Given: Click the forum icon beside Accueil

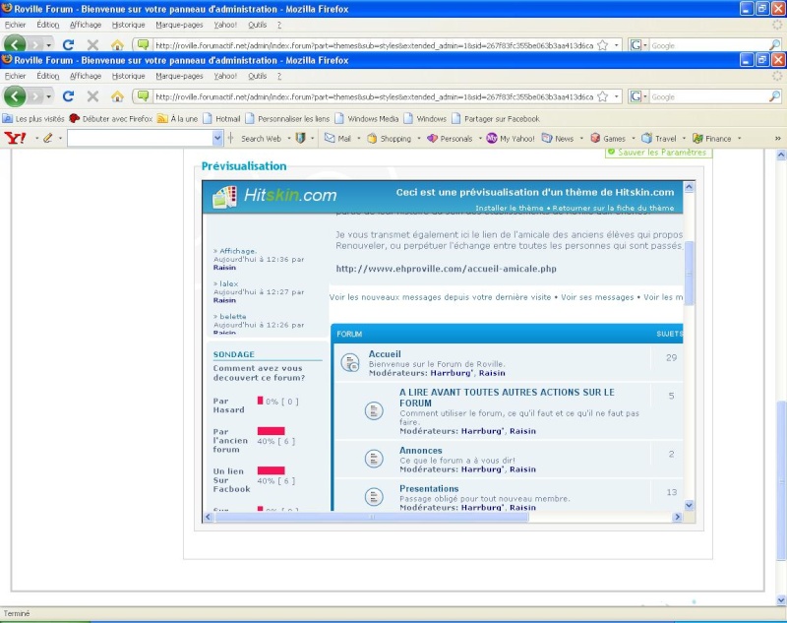Looking at the screenshot, I should point(350,362).
